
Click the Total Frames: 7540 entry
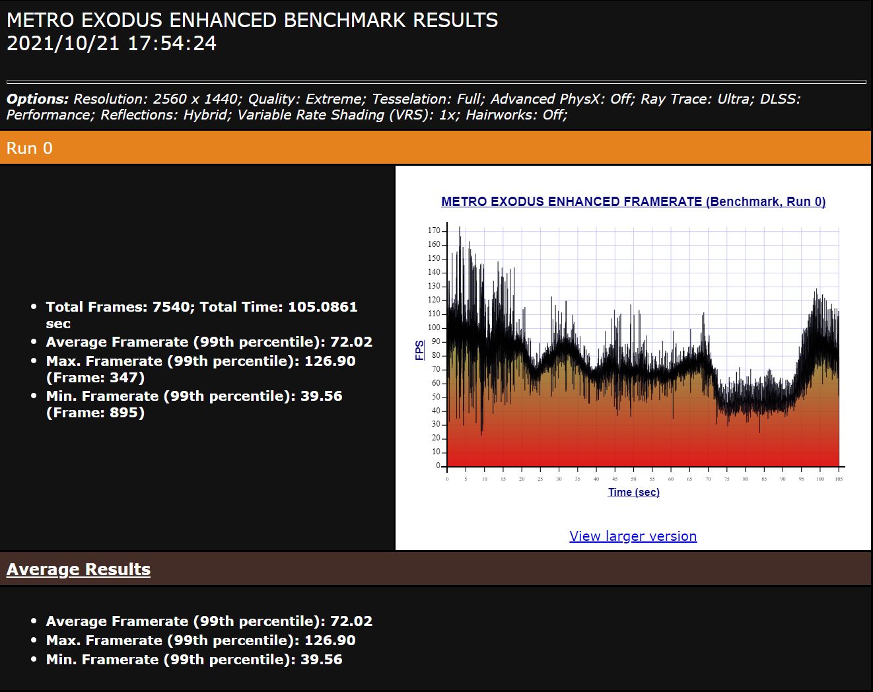click(x=201, y=315)
